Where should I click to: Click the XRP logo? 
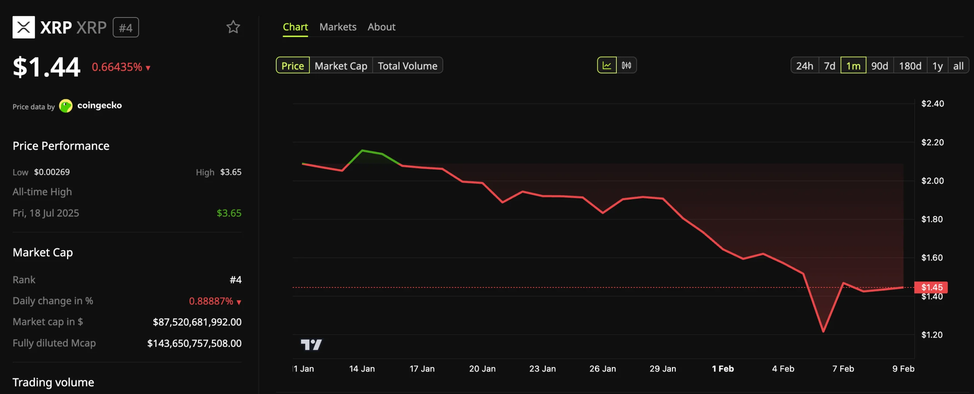24,27
